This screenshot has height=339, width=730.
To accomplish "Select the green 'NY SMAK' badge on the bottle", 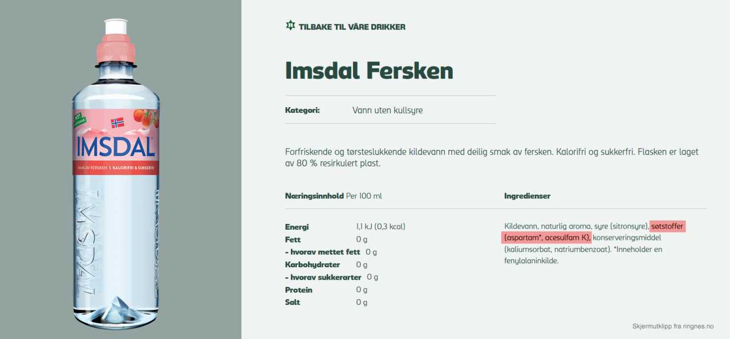I will pyautogui.click(x=80, y=119).
